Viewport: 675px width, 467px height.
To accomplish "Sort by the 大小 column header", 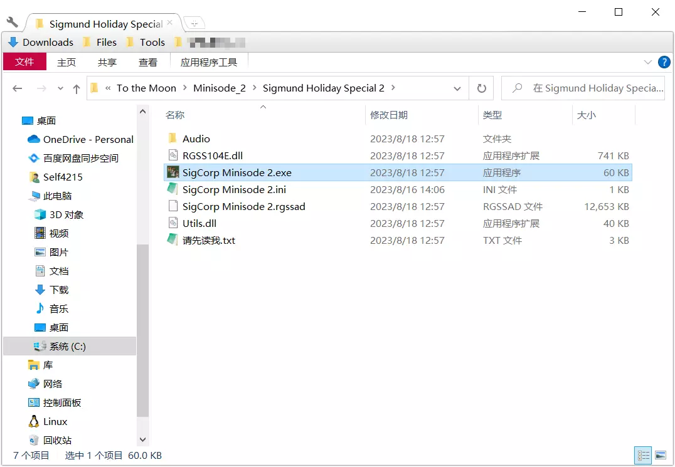I will point(587,115).
